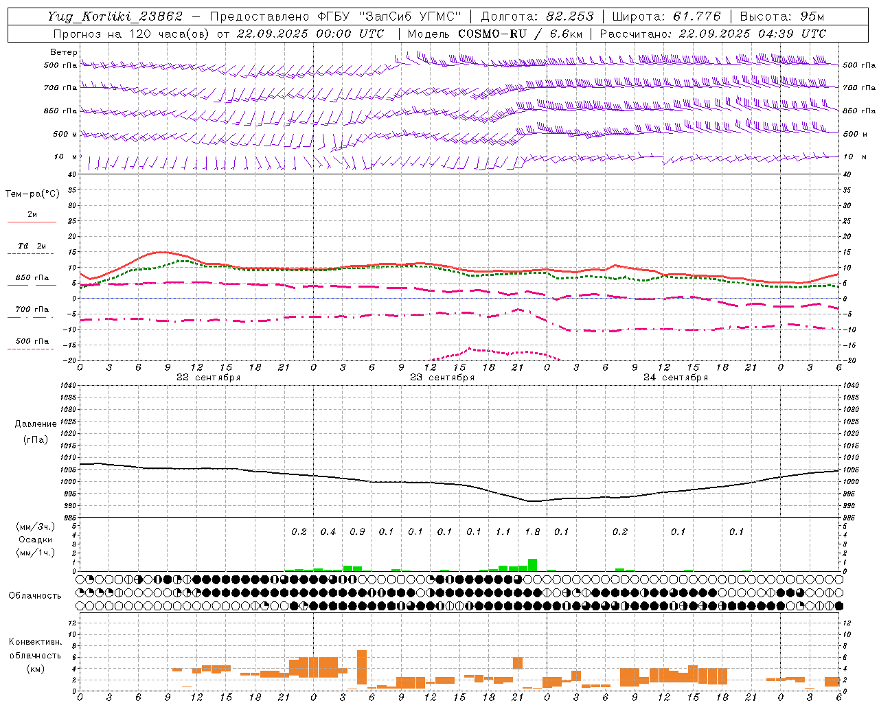Image resolution: width=879 pixels, height=703 pixels.
Task: Select the text Предоставлено ФГБУ "ЗапСиб УГМС"
Action: tap(336, 16)
